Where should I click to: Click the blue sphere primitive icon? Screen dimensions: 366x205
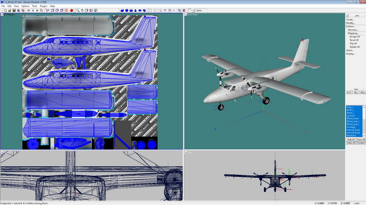[x=126, y=10]
